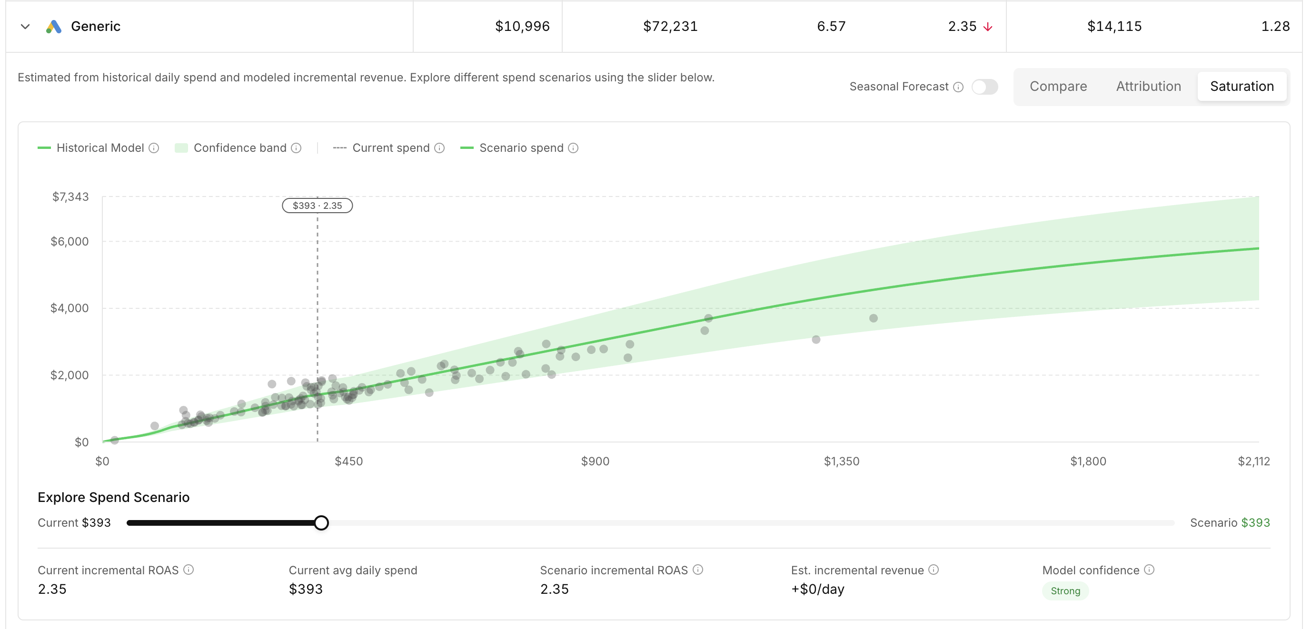
Task: Open Current incremental ROAS info icon
Action: click(x=189, y=570)
